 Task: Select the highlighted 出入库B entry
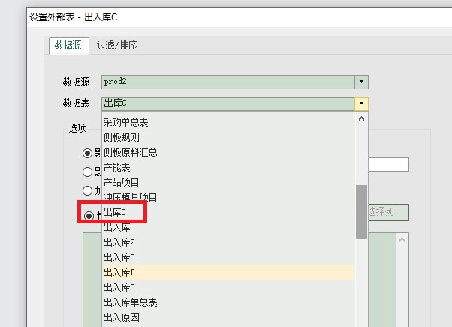[119, 272]
